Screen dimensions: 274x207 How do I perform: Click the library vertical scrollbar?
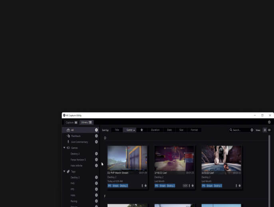coord(269,171)
